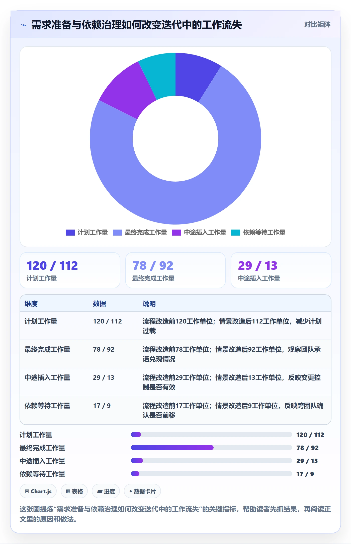
Task: Click the 对比矩阵 label in header
Action: point(317,25)
